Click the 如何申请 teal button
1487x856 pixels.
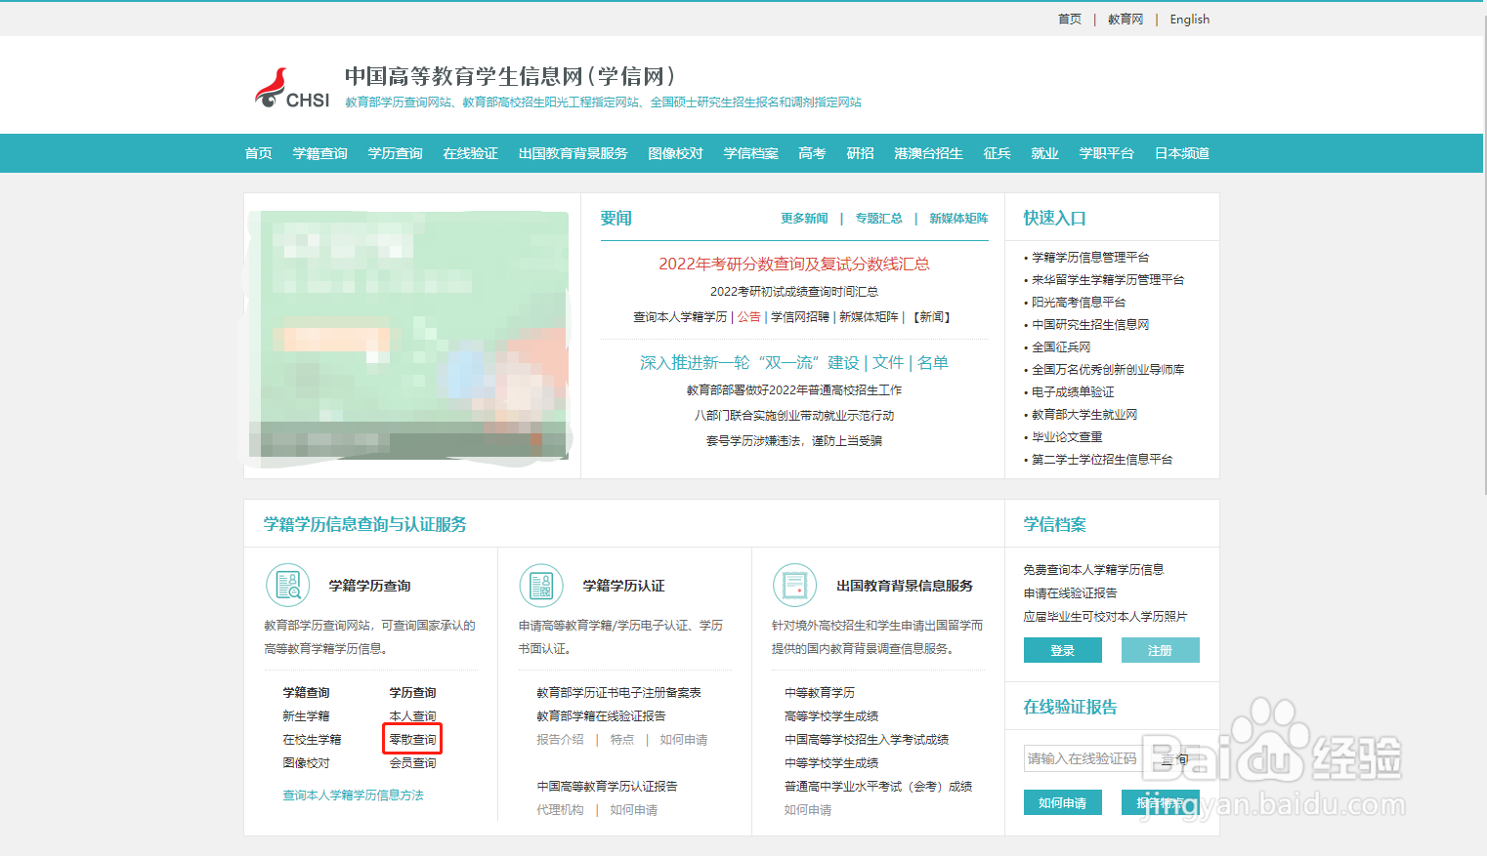[1063, 802]
